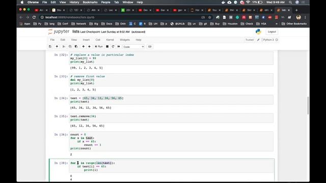Reload the page in Chrome
Image resolution: width=326 pixels, height=183 pixels.
pos(34,17)
